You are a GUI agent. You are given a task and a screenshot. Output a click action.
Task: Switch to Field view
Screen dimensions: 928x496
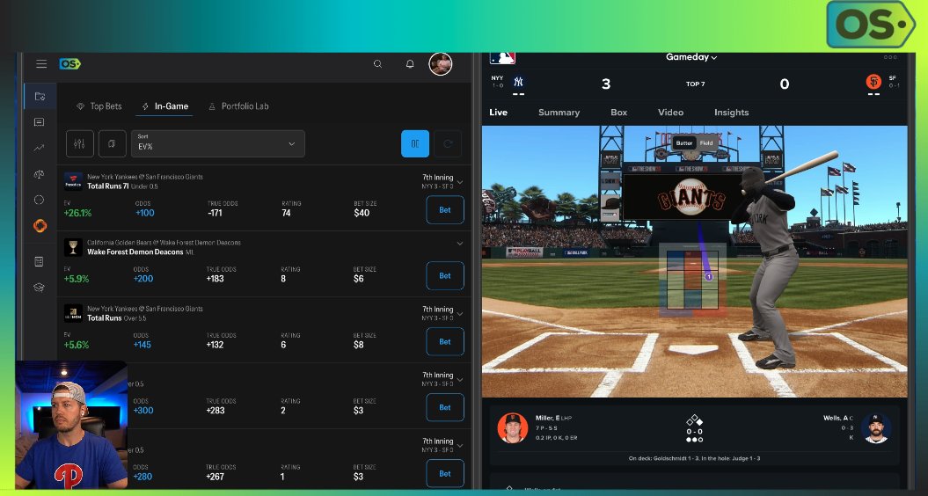(706, 143)
